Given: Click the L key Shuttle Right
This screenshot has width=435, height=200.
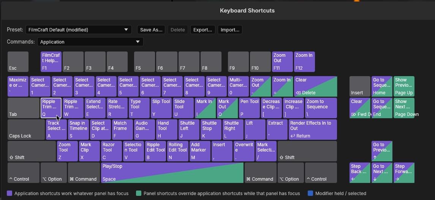Looking at the screenshot, I should point(233,130).
